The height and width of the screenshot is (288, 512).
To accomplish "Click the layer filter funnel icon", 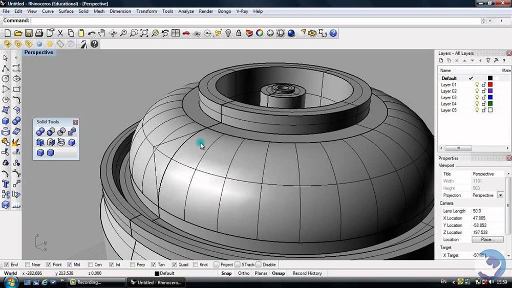I will pyautogui.click(x=488, y=61).
